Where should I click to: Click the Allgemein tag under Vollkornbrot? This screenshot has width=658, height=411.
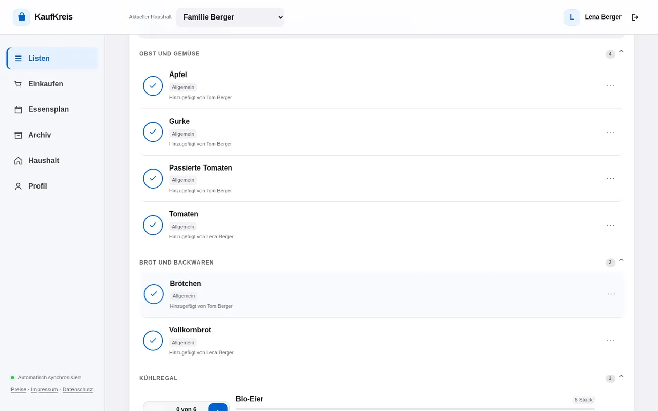(183, 343)
